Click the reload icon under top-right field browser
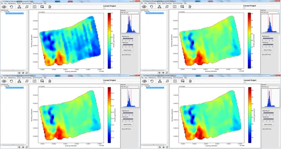The width and height of the screenshot is (281, 149). (167, 72)
